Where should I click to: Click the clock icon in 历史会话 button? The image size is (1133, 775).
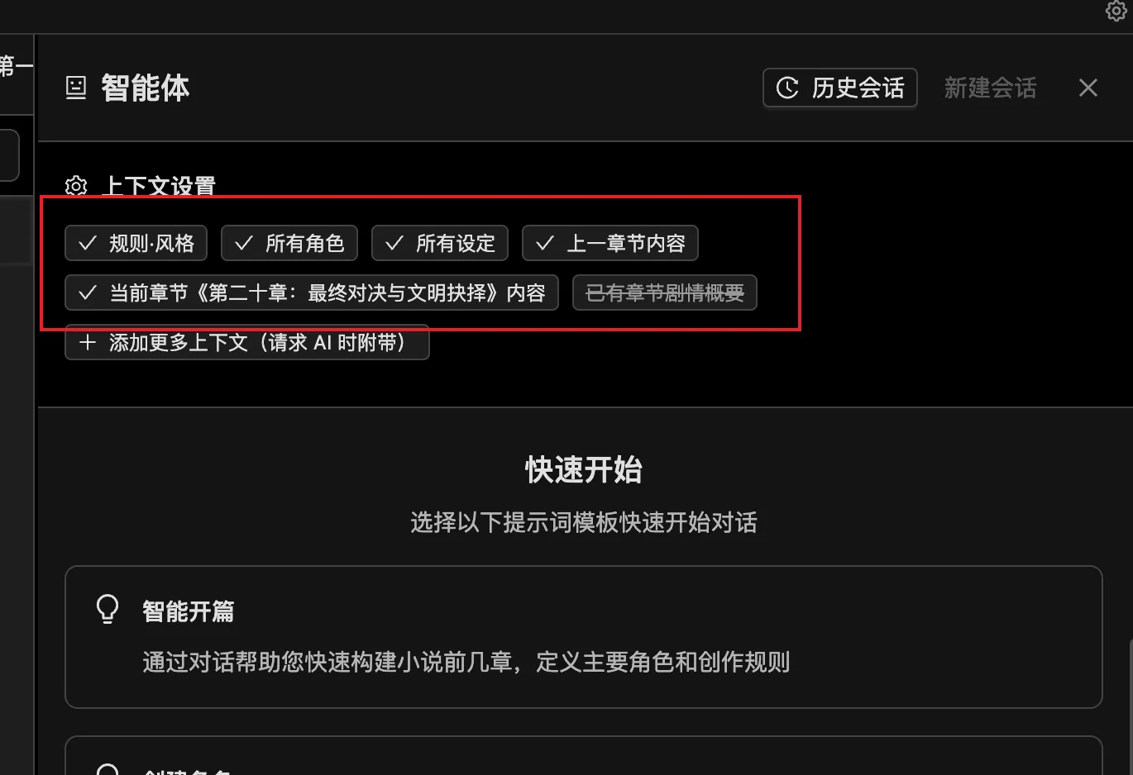click(787, 88)
